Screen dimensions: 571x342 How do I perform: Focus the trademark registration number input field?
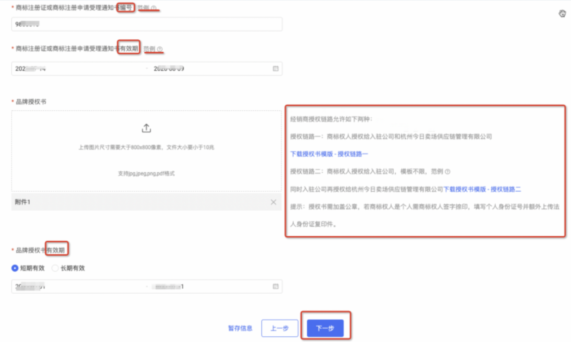[147, 24]
